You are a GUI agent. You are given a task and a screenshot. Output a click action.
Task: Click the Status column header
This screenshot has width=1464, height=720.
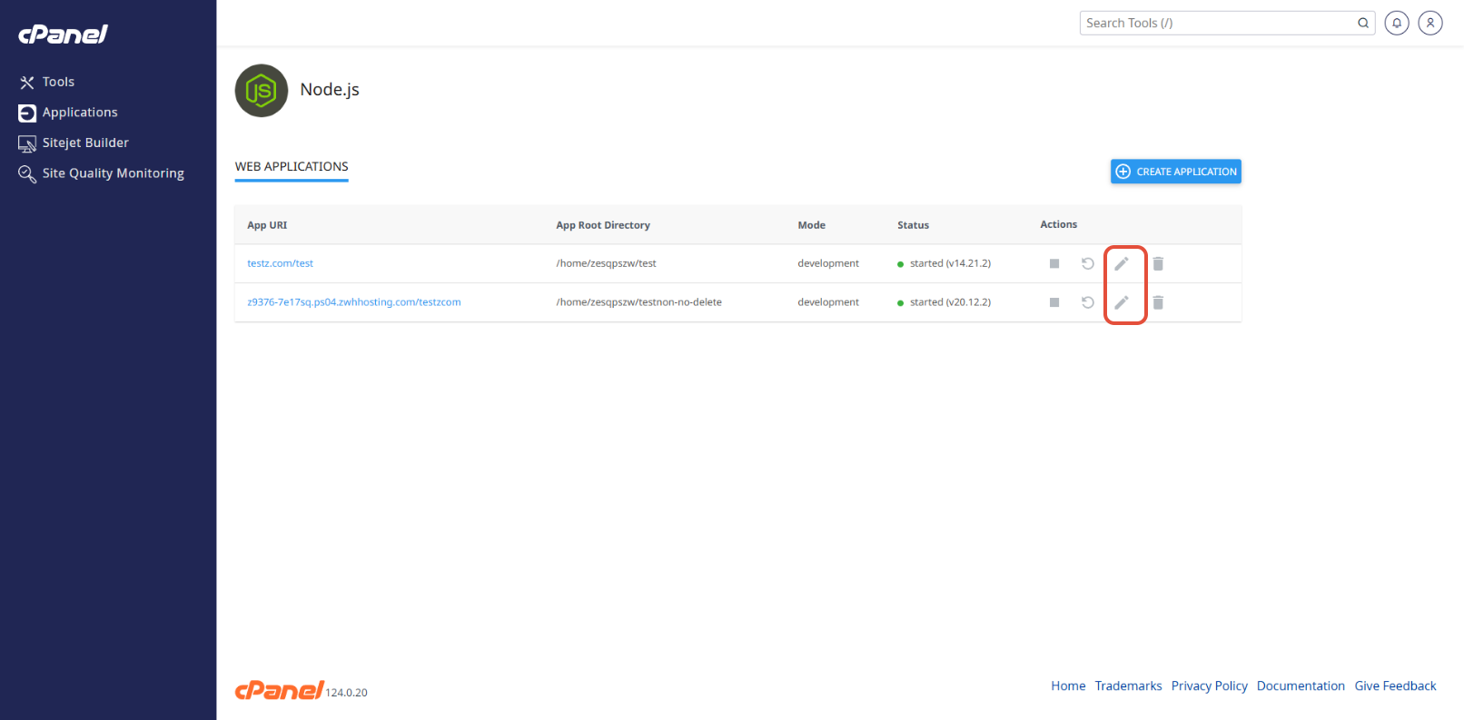point(913,225)
